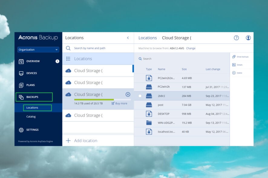Image resolution: width=268 pixels, height=178 pixels.
Task: Focus the Search by name and path field
Action: pyautogui.click(x=98, y=48)
